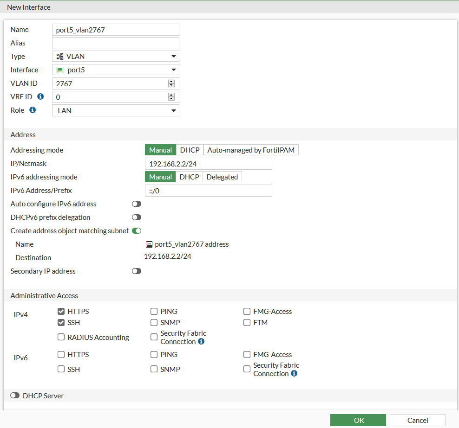Screen dimensions: 459x428
Task: Click the address object icon beside port5_vlan2767 address
Action: point(149,244)
